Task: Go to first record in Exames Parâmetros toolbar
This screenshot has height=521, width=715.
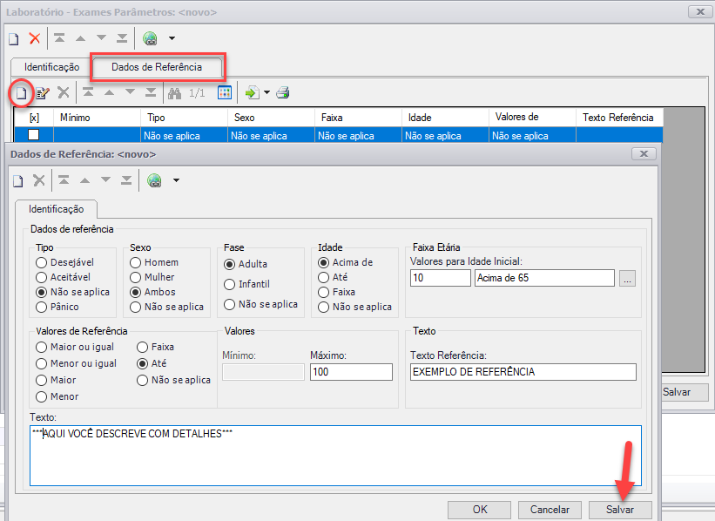Action: [x=59, y=38]
